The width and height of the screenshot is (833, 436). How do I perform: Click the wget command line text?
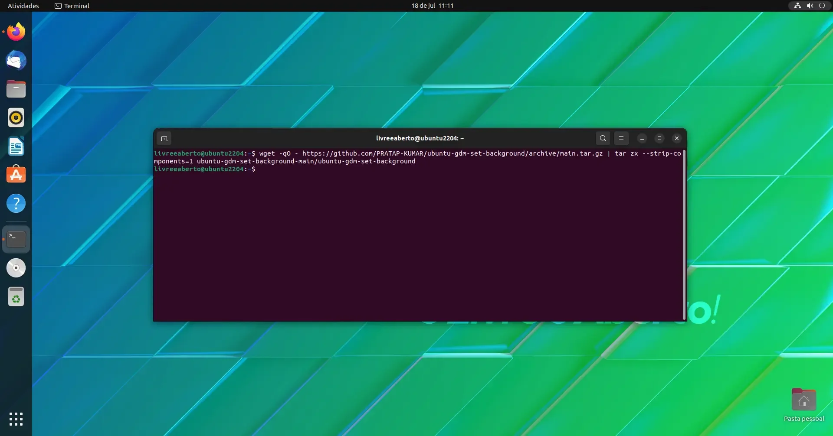(417, 157)
